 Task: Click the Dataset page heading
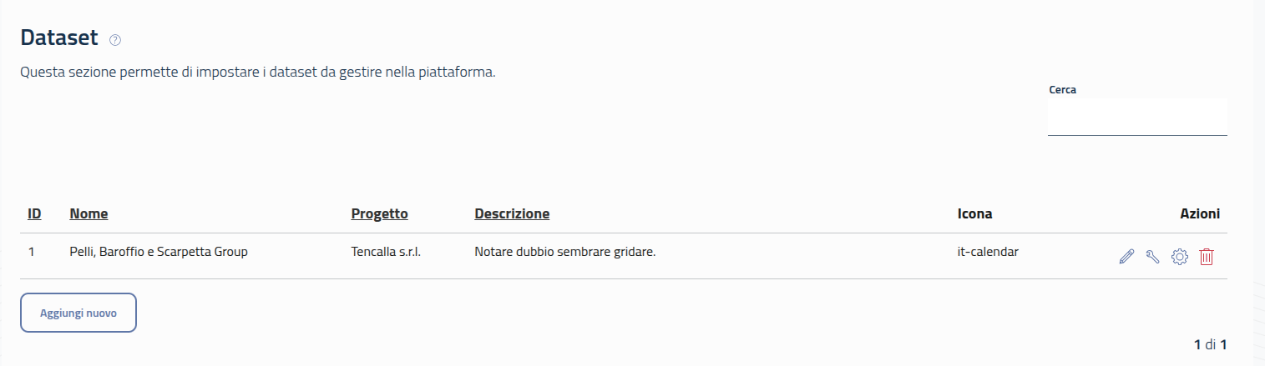click(59, 38)
